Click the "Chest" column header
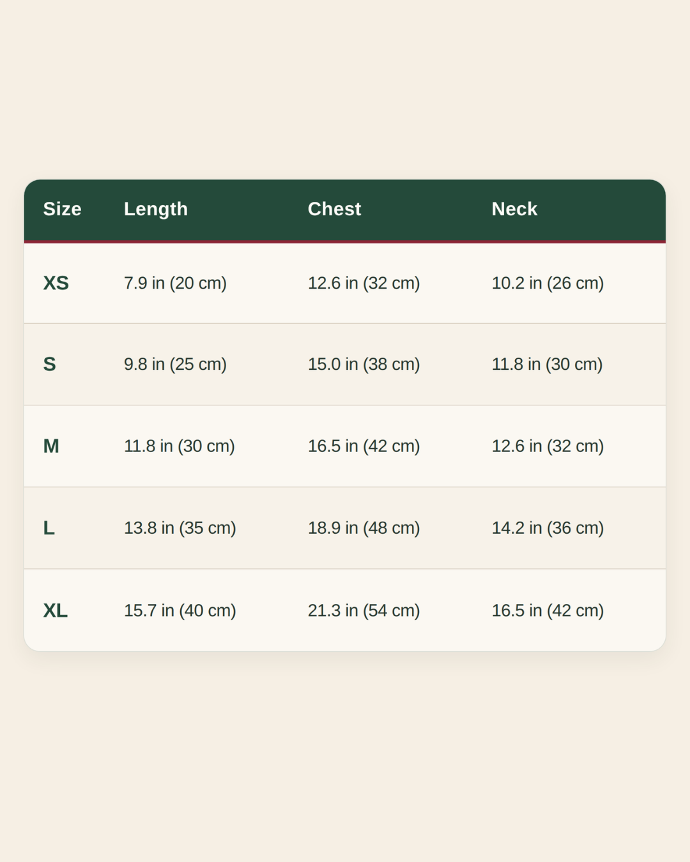 tap(335, 209)
